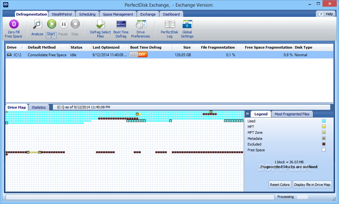Click 'Consolidate Free Space' method cell
339x204 pixels.
(x=47, y=55)
